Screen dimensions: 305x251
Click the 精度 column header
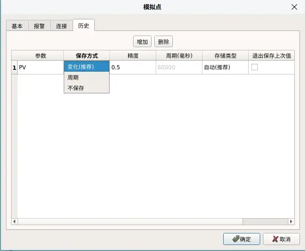(x=133, y=55)
